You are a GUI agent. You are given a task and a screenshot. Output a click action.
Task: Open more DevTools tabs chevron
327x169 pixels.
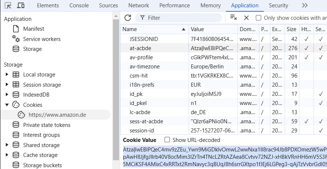pyautogui.click(x=305, y=5)
